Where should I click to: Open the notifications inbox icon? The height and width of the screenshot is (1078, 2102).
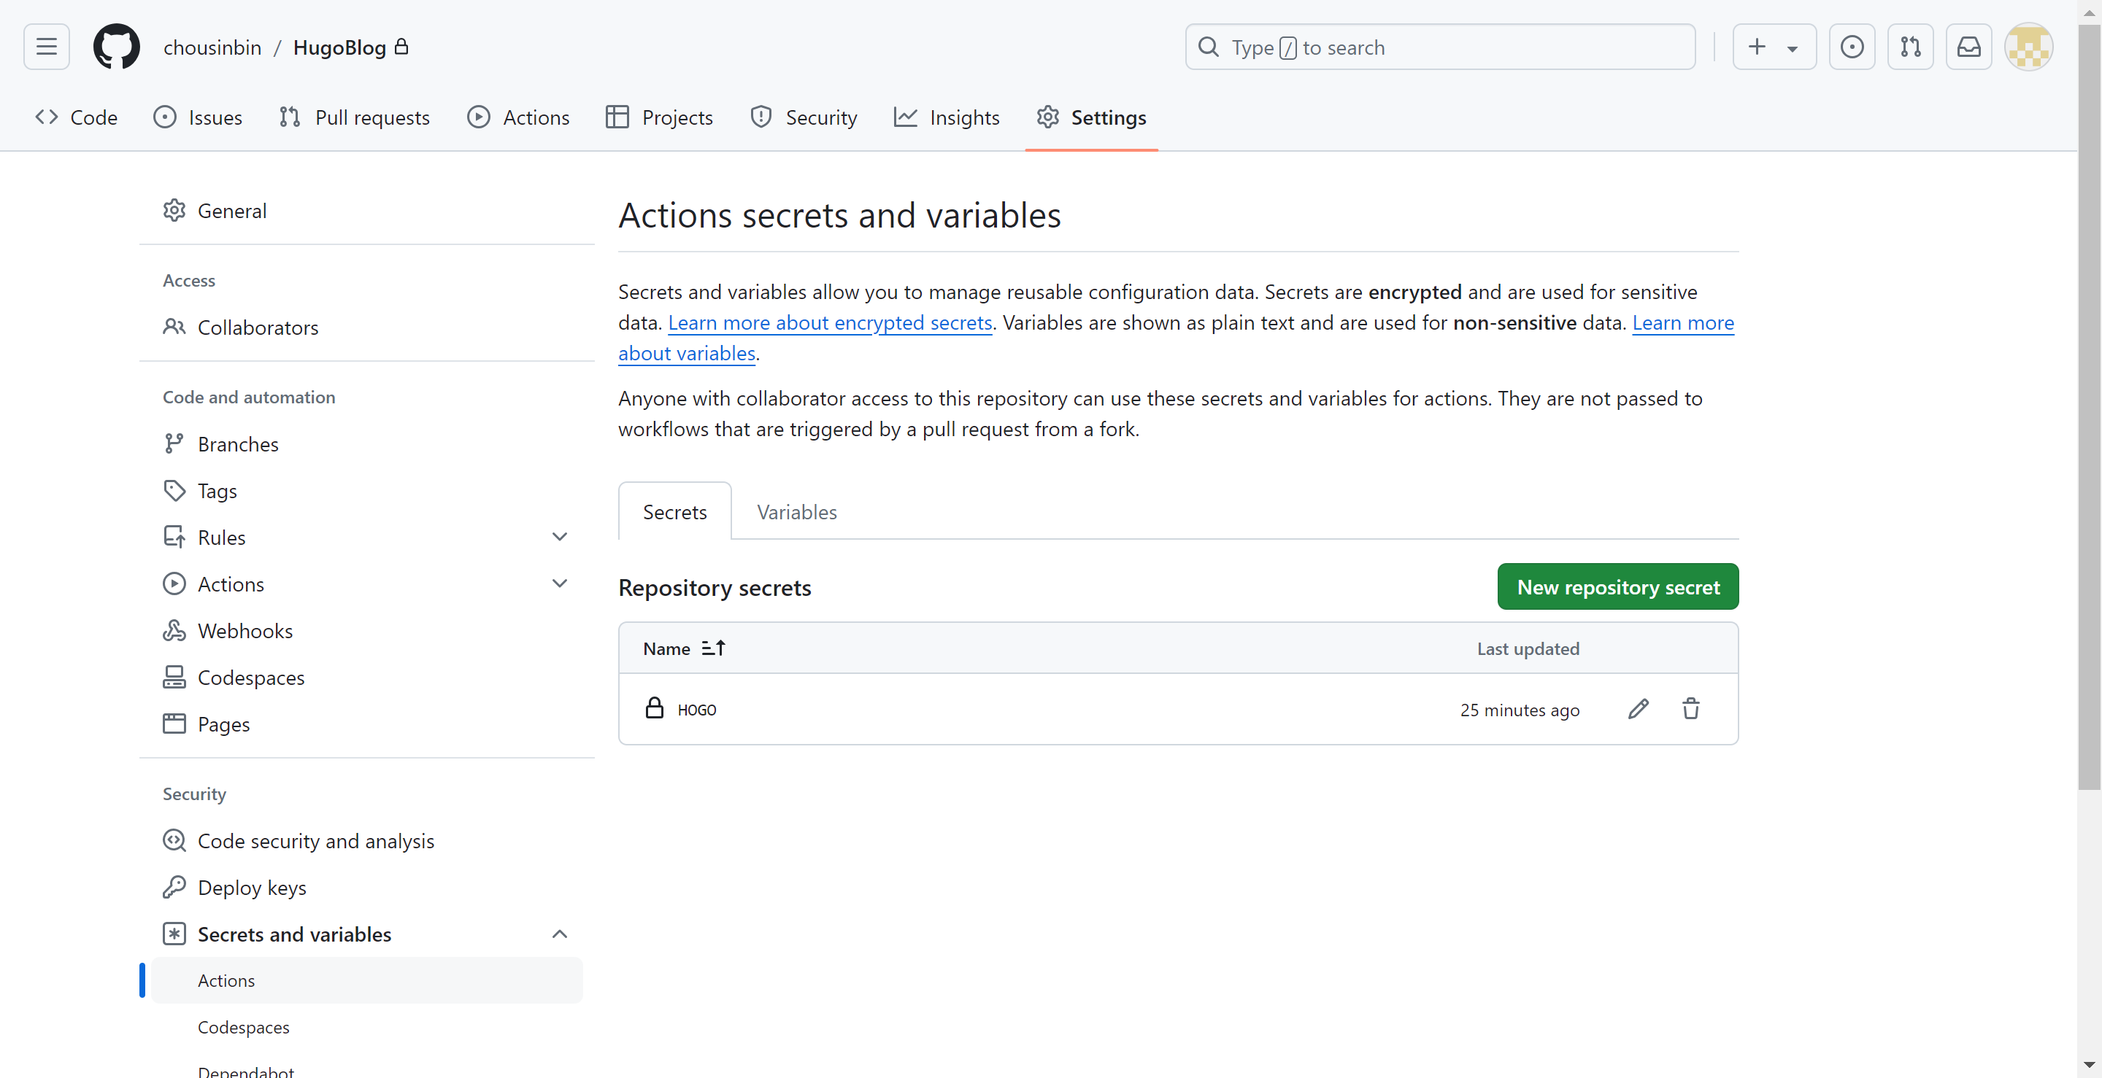pos(1968,47)
